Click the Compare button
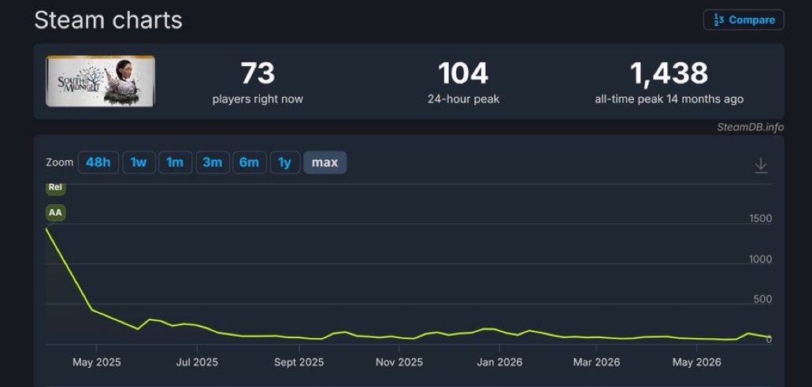 pos(743,20)
